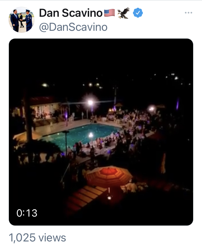Tap the bright lamp post light in video
The height and width of the screenshot is (249, 202).
(90, 102)
